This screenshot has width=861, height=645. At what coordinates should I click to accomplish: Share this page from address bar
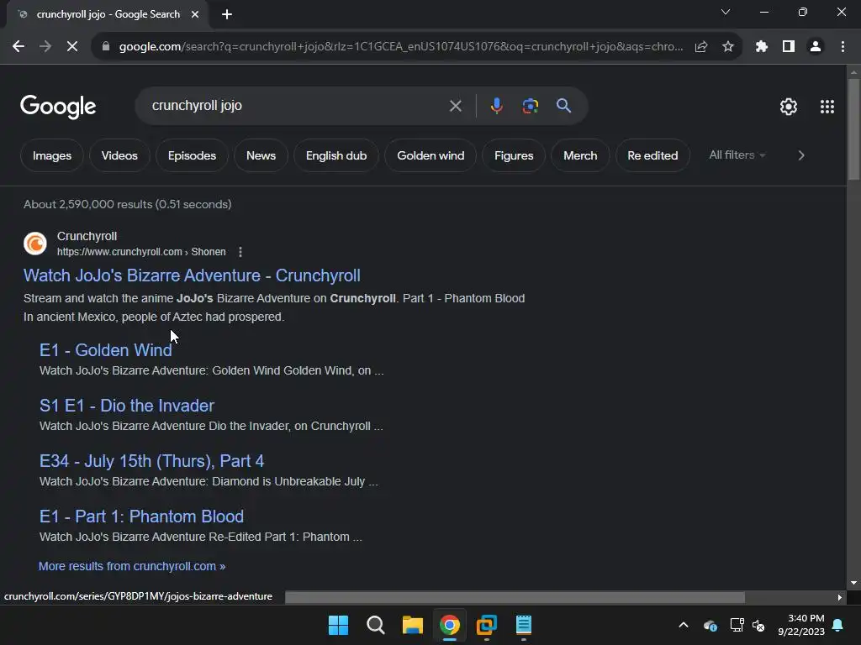click(701, 47)
